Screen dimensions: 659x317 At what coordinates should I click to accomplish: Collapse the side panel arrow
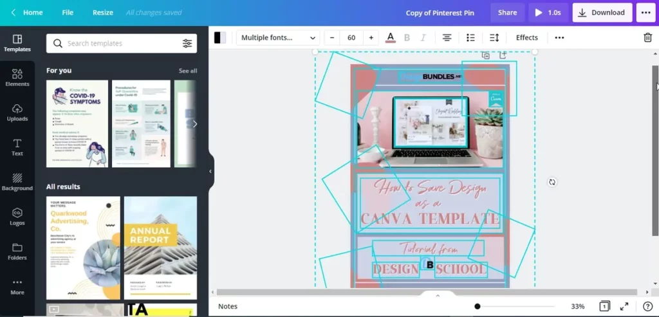[x=210, y=171]
